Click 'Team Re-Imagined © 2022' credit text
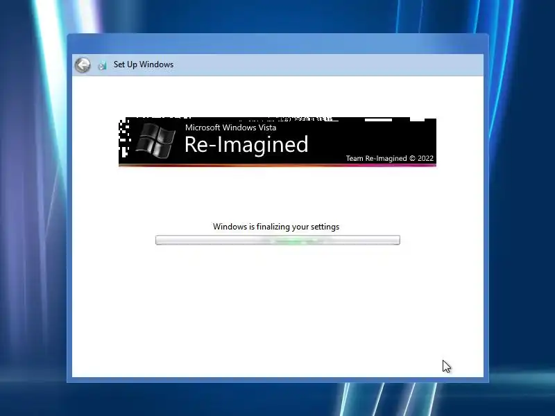 tap(390, 158)
